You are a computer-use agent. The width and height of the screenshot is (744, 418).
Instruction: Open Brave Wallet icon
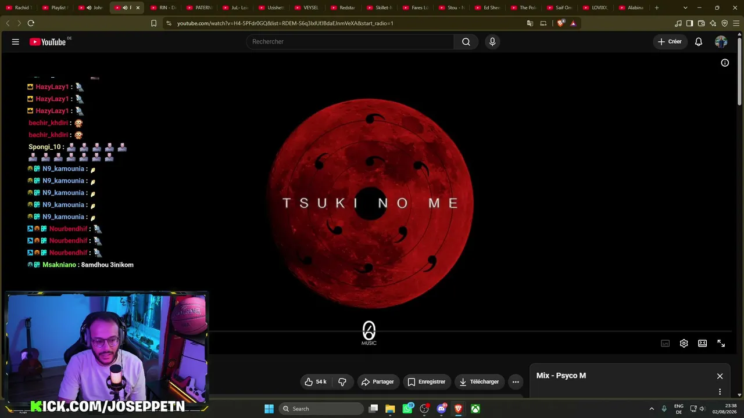pyautogui.click(x=701, y=23)
